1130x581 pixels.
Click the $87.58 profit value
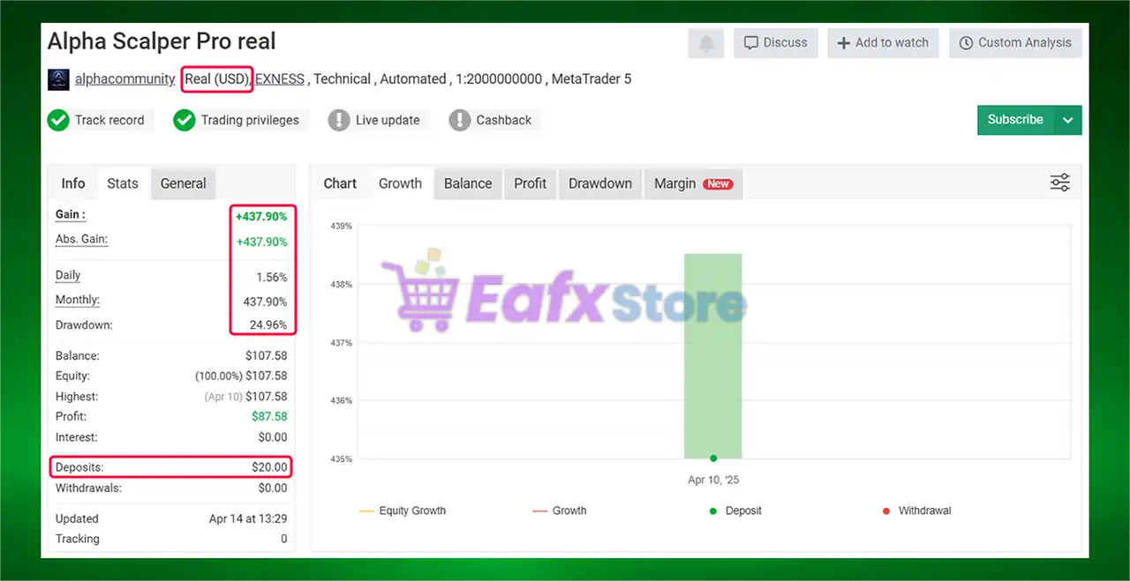pos(269,416)
